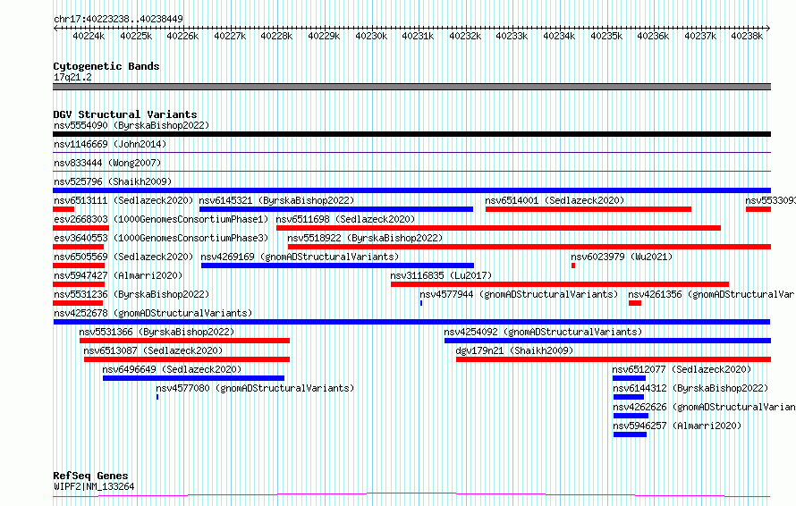The width and height of the screenshot is (796, 506).
Task: Select the blue nsv6512077 bar
Action: [x=629, y=378]
